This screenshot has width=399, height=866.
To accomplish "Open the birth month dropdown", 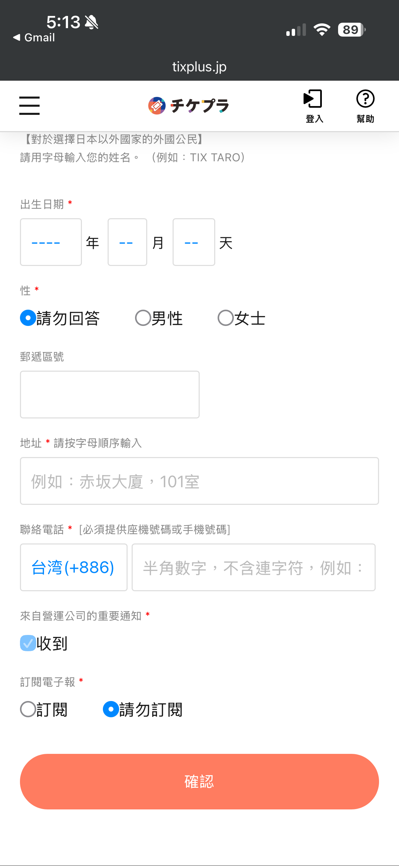I will click(x=127, y=242).
